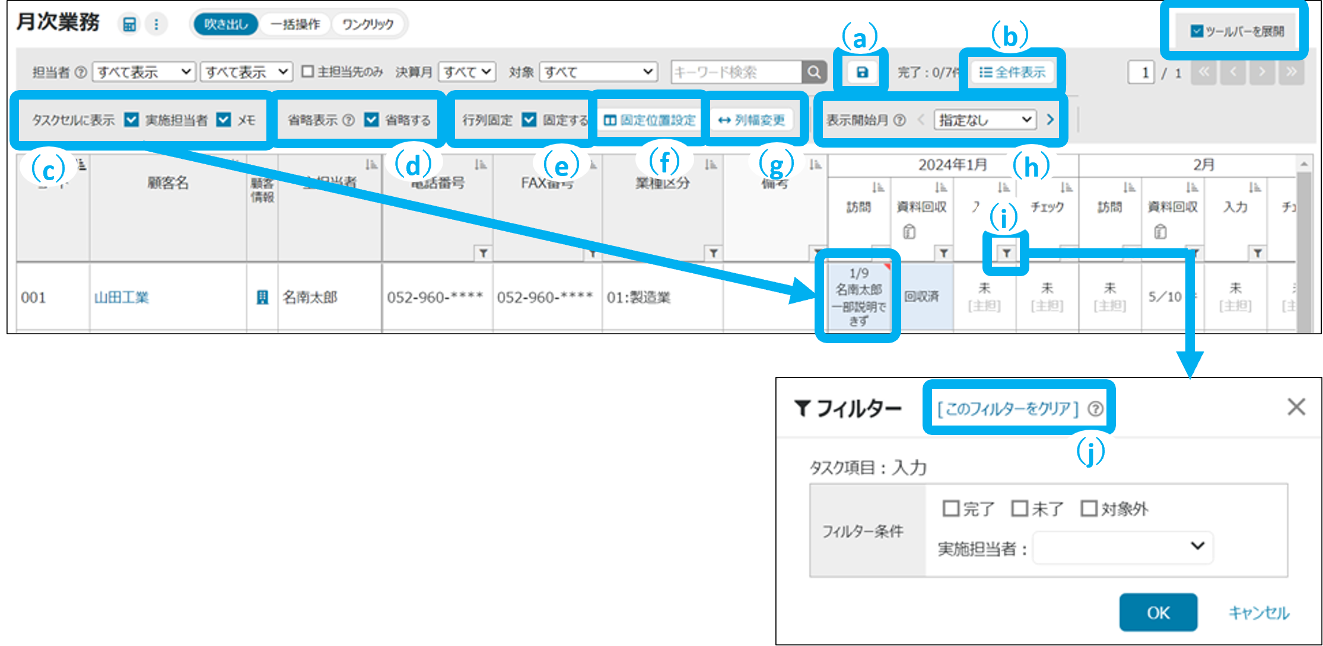Screen dimensions: 1323x646
Task: Open the 決算月 dropdown
Action: (467, 72)
